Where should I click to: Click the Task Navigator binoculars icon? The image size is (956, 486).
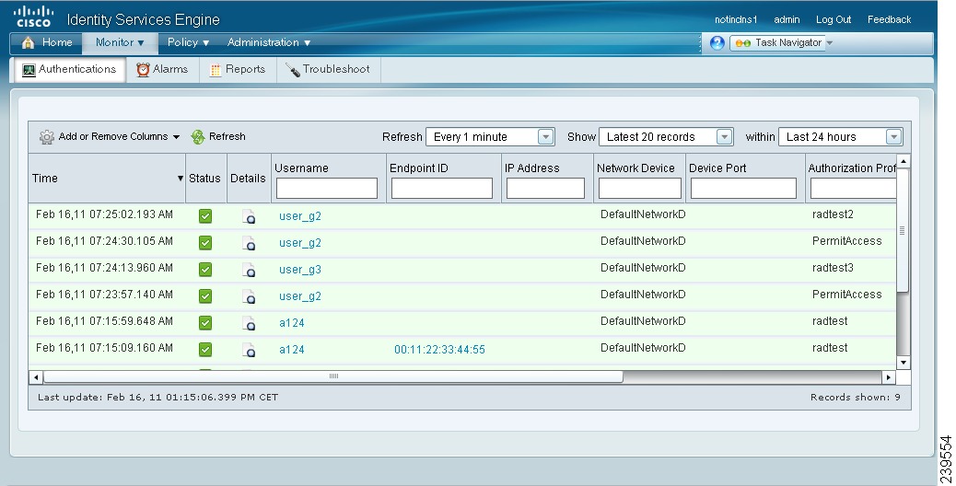pos(742,42)
